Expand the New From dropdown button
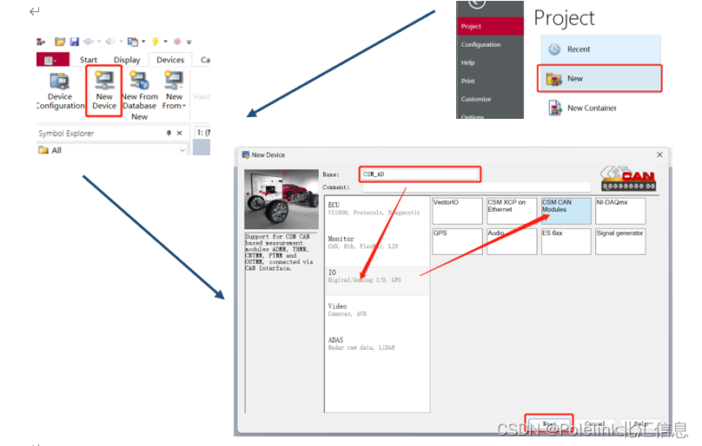 [x=174, y=91]
